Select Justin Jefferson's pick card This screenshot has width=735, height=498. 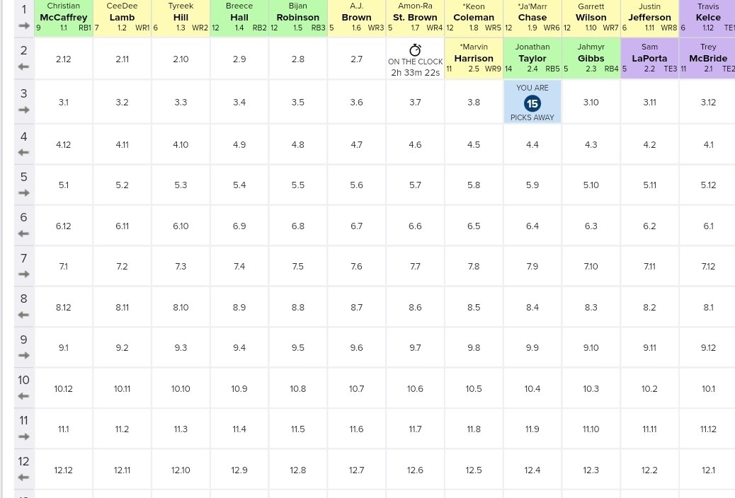click(649, 17)
